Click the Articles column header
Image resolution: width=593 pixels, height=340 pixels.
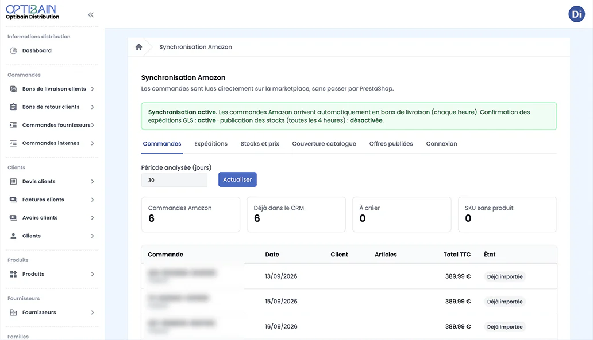point(386,255)
